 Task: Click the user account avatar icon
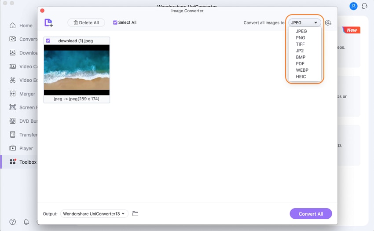353,6
